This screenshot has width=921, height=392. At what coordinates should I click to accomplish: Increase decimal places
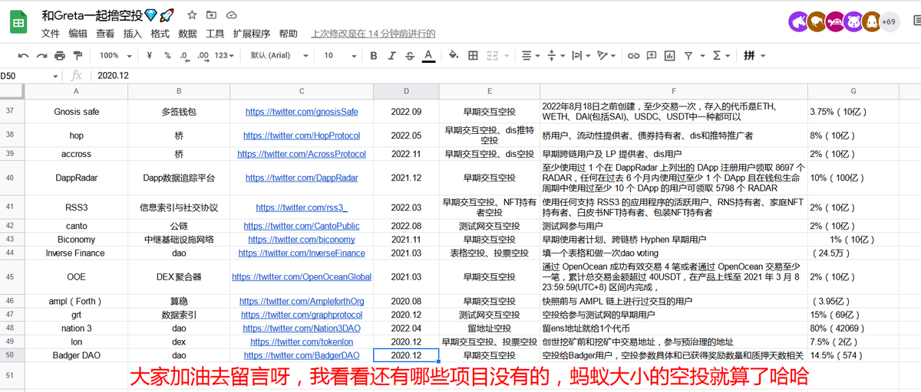203,56
